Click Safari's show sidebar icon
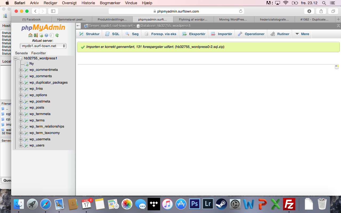This screenshot has height=213, width=341. click(53, 11)
